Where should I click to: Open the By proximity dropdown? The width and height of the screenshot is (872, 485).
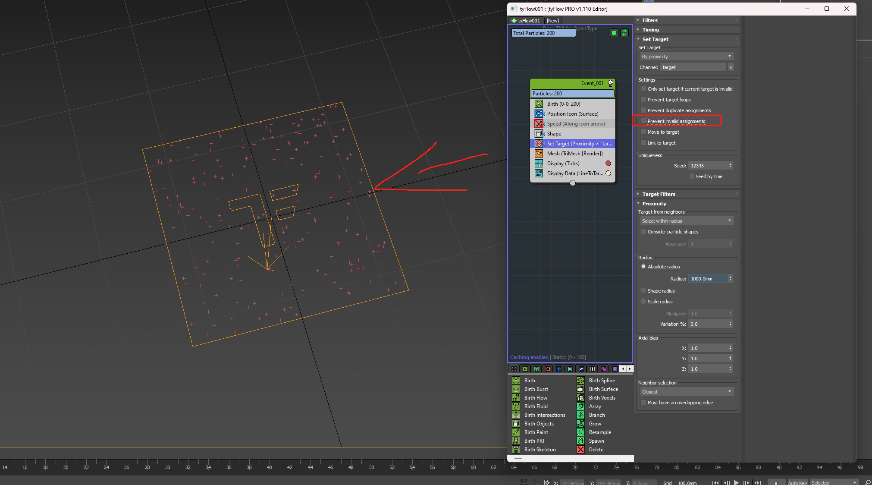[x=687, y=57]
